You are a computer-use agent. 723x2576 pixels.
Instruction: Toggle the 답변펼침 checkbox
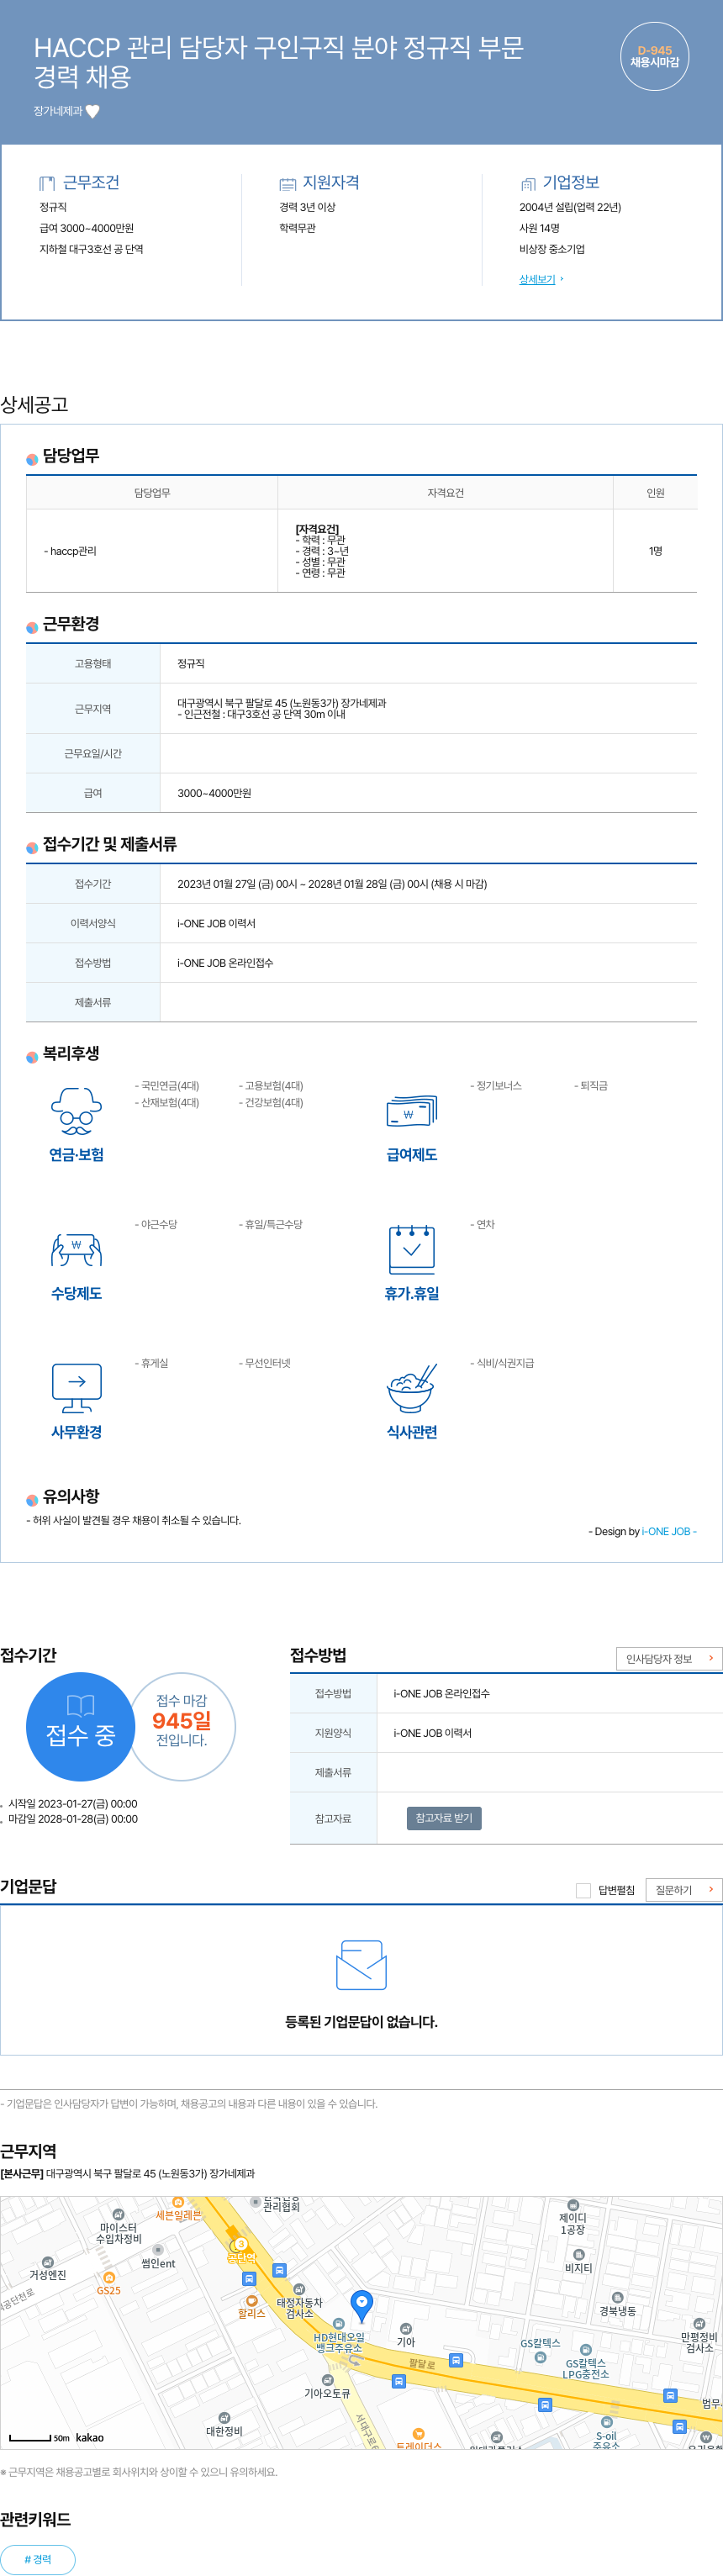click(583, 1889)
